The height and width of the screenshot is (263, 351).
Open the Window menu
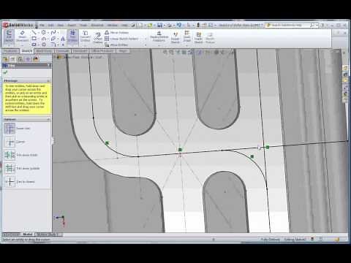pyautogui.click(x=112, y=25)
